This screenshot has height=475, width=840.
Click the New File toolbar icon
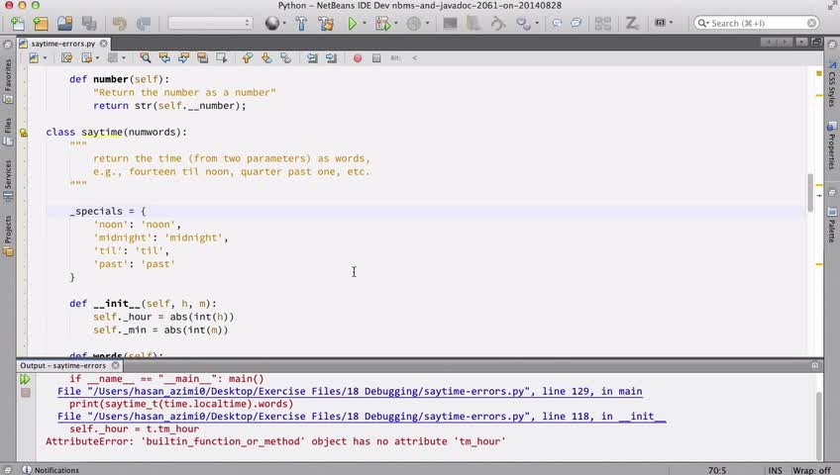coord(17,24)
